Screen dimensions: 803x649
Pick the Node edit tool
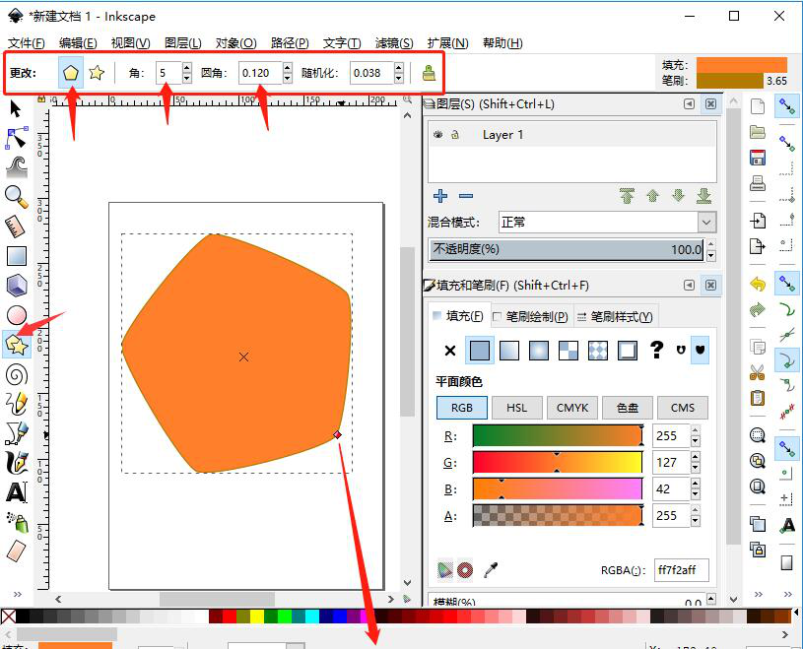coord(16,137)
